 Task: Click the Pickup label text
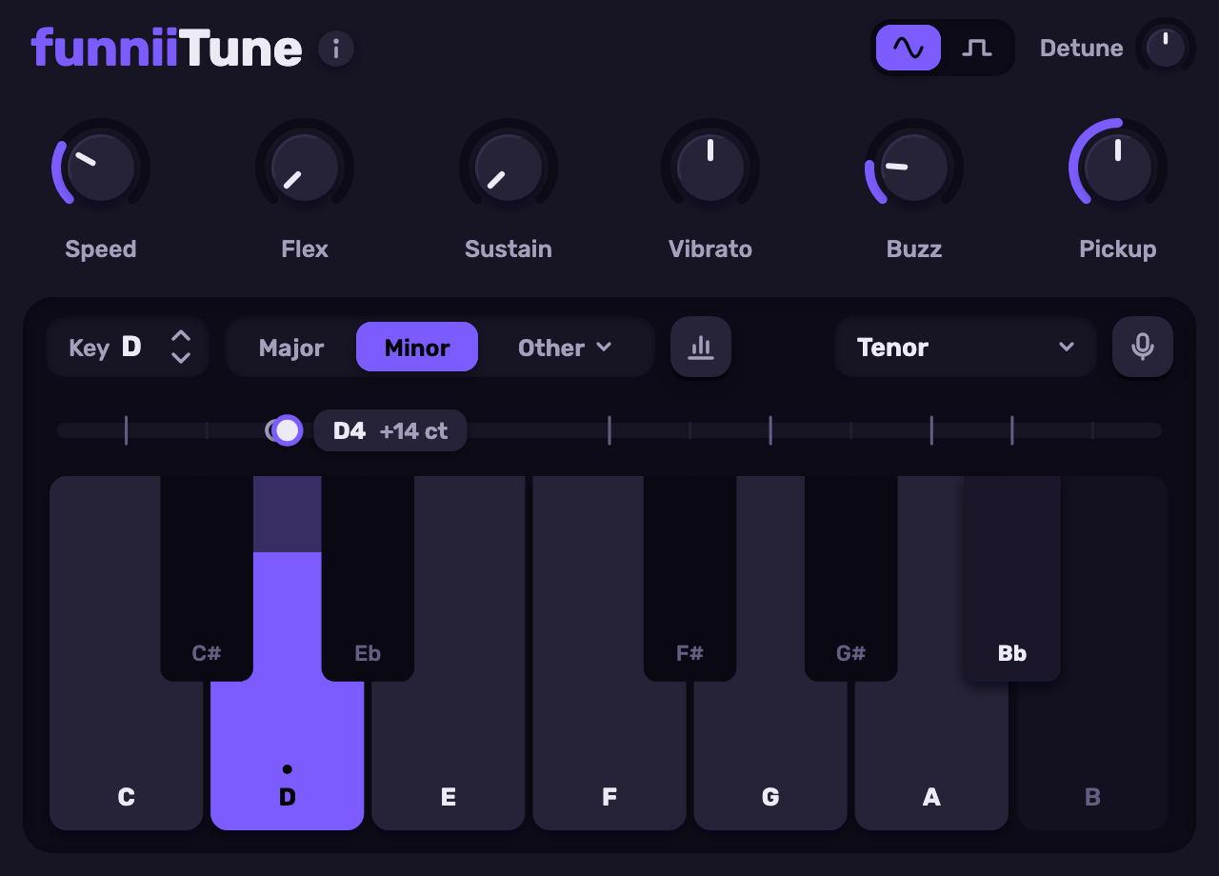click(1118, 249)
